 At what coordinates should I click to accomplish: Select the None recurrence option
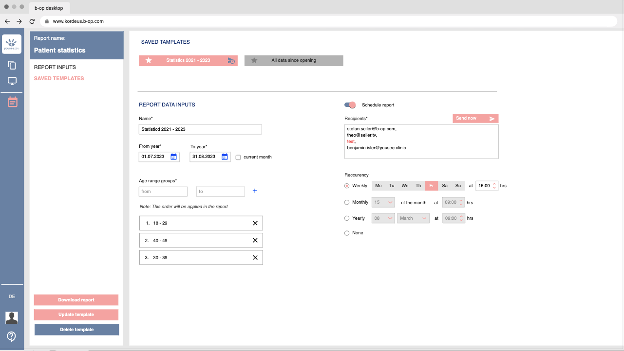point(347,233)
